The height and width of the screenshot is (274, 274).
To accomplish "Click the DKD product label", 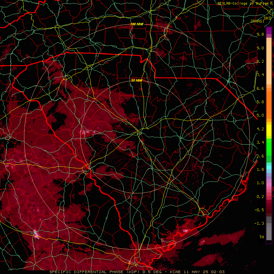I will click(x=268, y=18).
